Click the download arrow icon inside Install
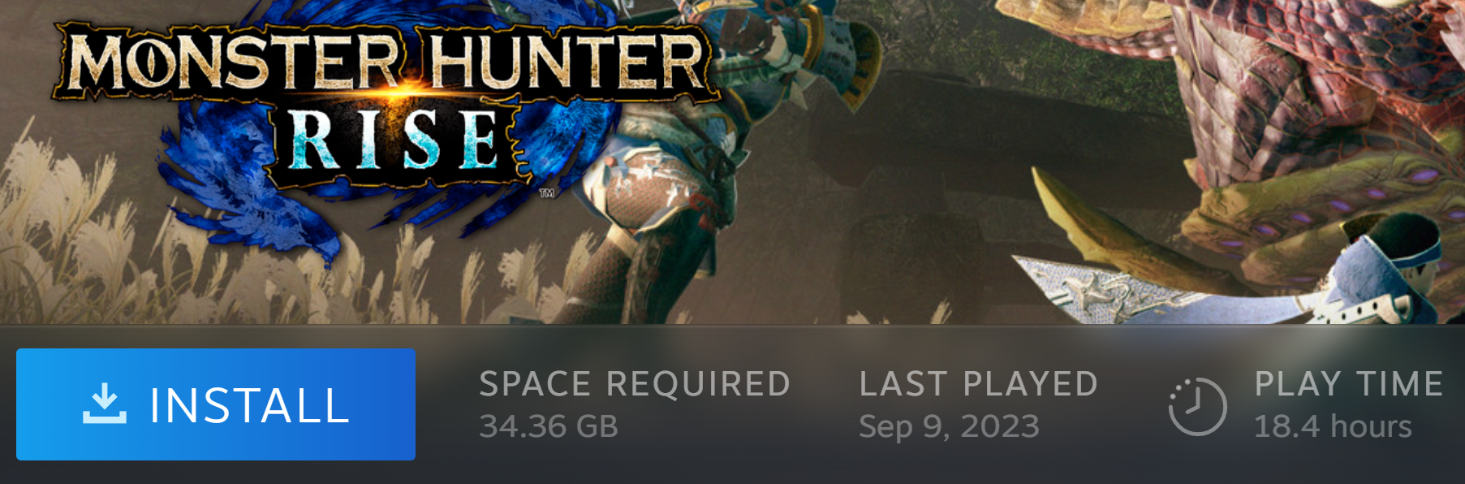Viewport: 1465px width, 484px height. coord(105,404)
